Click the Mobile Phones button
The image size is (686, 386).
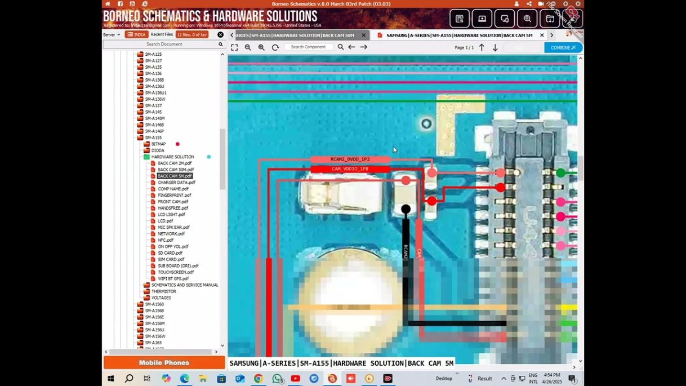pos(164,363)
